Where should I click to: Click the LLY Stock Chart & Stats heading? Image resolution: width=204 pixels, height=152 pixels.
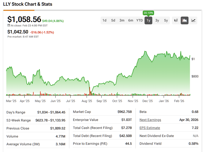tap(28, 4)
